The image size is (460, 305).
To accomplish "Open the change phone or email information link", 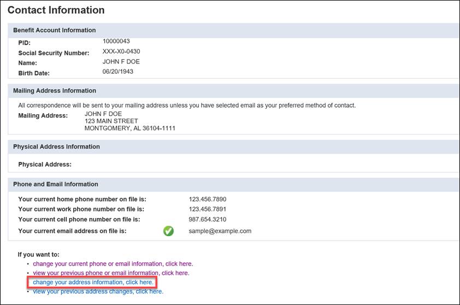I will [113, 263].
